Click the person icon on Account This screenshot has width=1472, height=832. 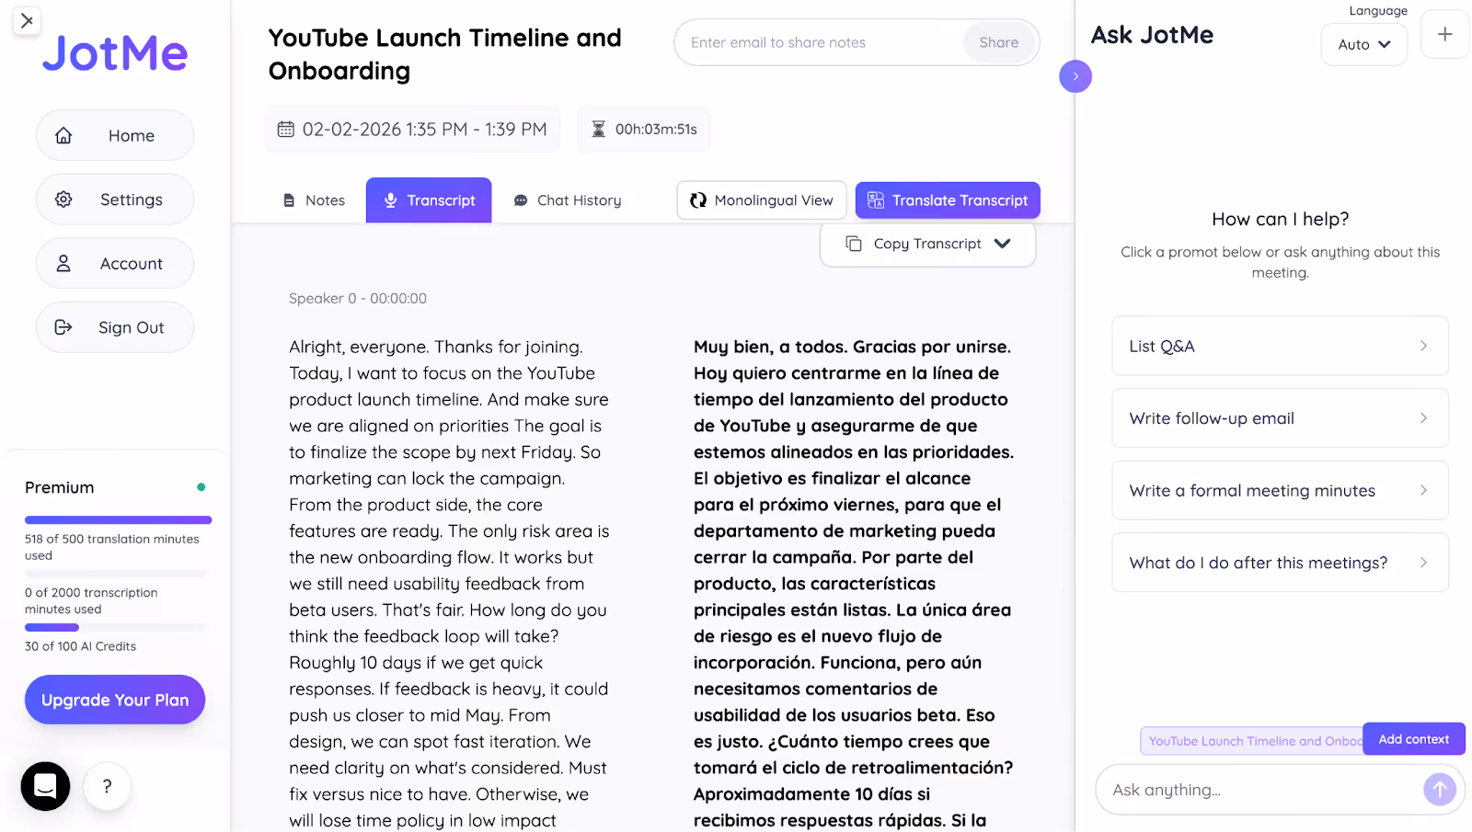click(x=63, y=263)
